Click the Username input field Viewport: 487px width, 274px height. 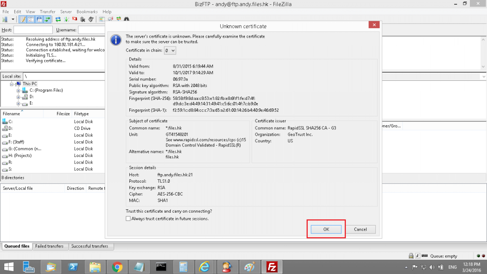tap(92, 30)
